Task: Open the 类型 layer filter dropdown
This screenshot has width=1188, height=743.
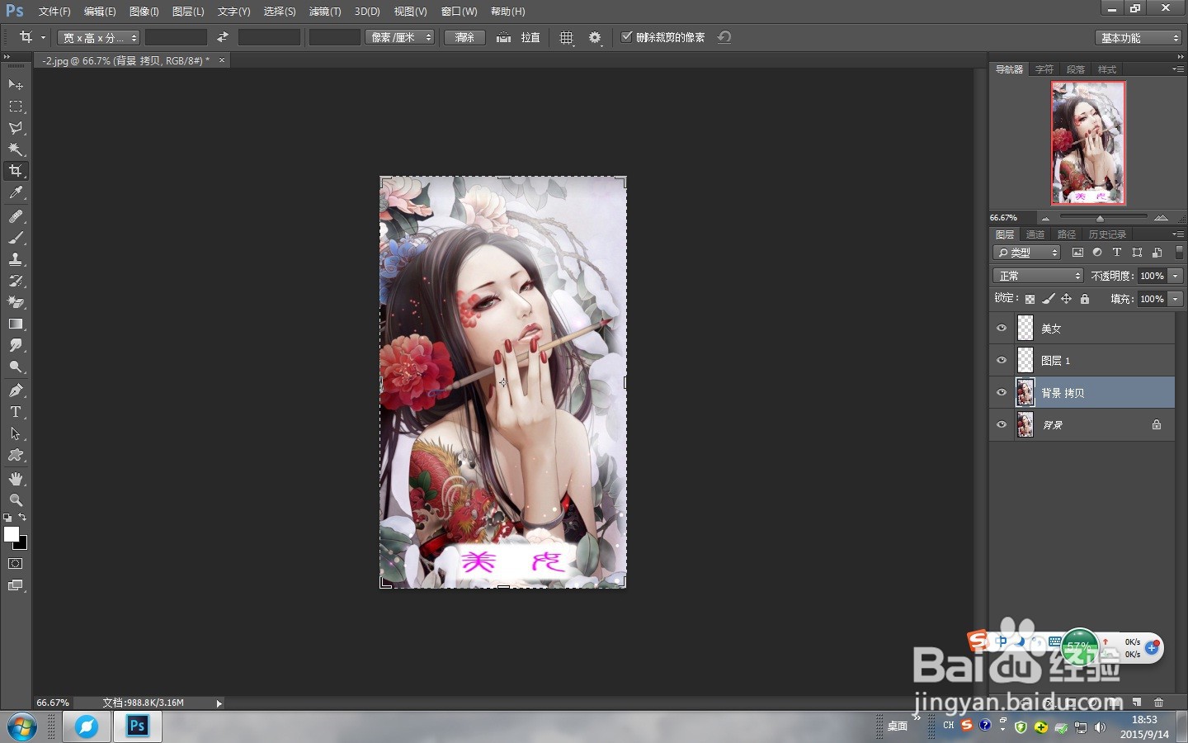Action: 1027,253
